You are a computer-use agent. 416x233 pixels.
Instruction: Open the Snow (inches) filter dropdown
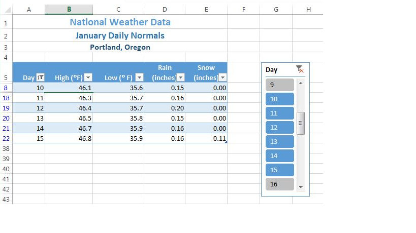(x=223, y=77)
